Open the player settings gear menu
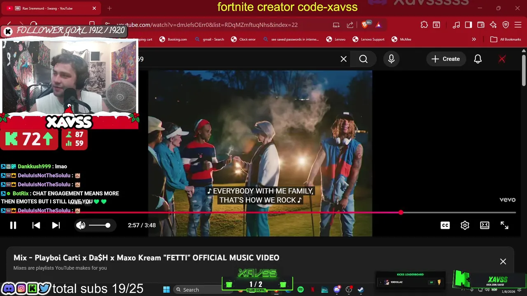This screenshot has height=296, width=527. [465, 225]
